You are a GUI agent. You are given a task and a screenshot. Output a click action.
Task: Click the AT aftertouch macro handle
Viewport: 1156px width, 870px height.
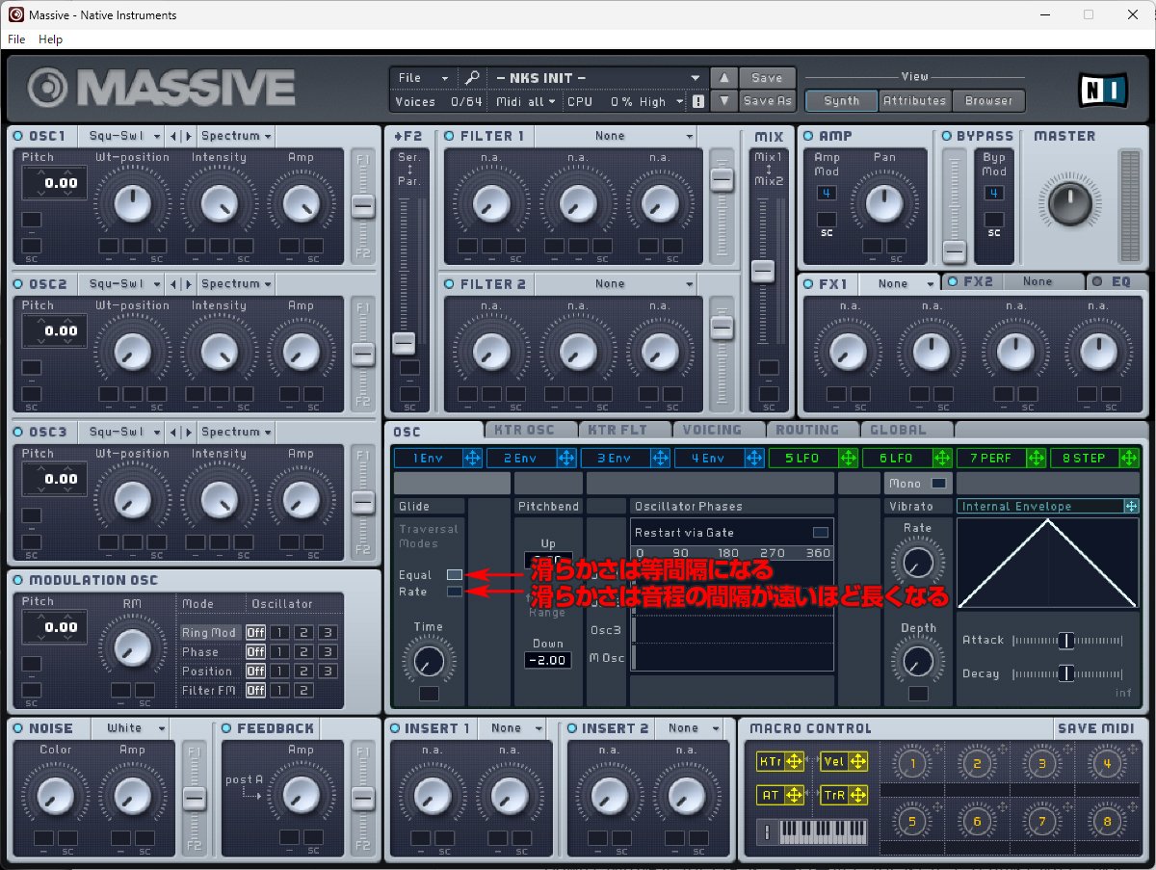click(794, 795)
